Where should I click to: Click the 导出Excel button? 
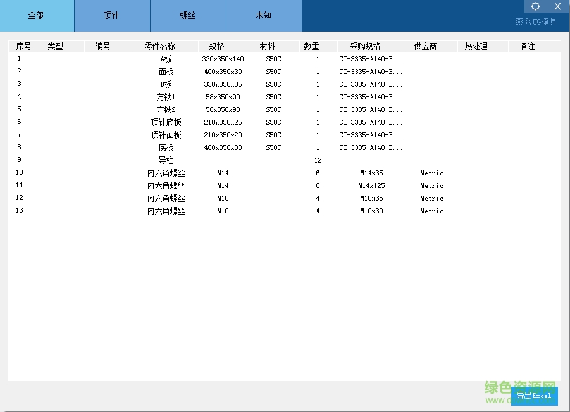[x=533, y=396]
